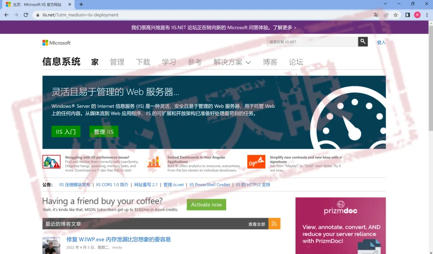Open the 博客 navigation item

click(270, 62)
